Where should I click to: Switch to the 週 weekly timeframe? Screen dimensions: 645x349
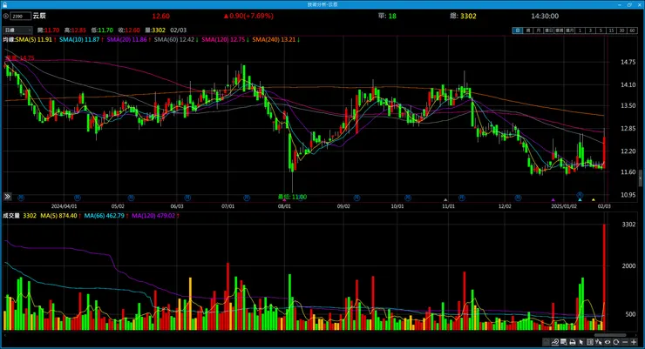(x=527, y=30)
